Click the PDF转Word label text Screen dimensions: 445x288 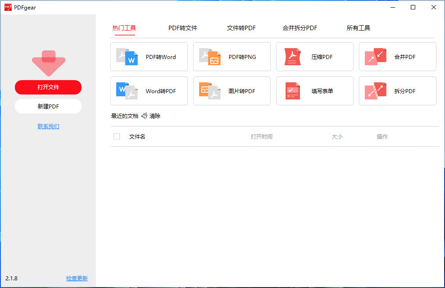point(161,57)
